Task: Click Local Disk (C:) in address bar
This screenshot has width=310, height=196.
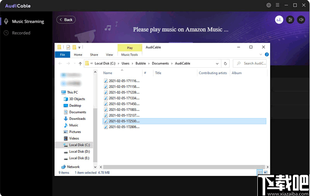Action: tap(105, 63)
